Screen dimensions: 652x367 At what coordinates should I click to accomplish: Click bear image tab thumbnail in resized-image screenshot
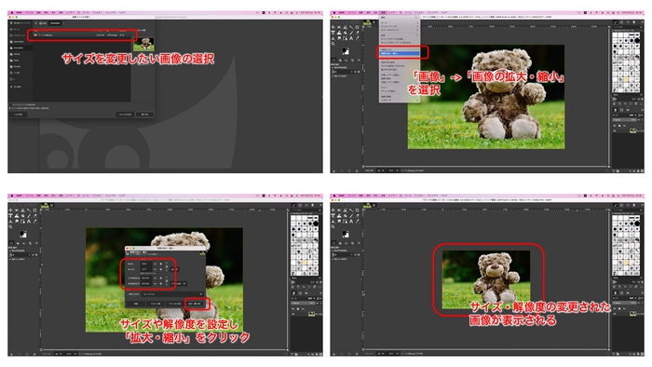pos(367,206)
